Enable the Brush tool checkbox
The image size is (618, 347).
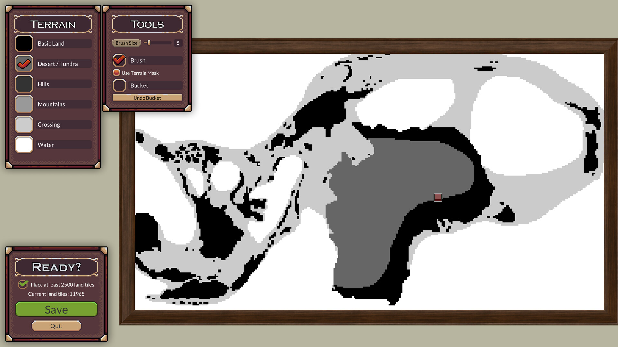click(x=120, y=60)
